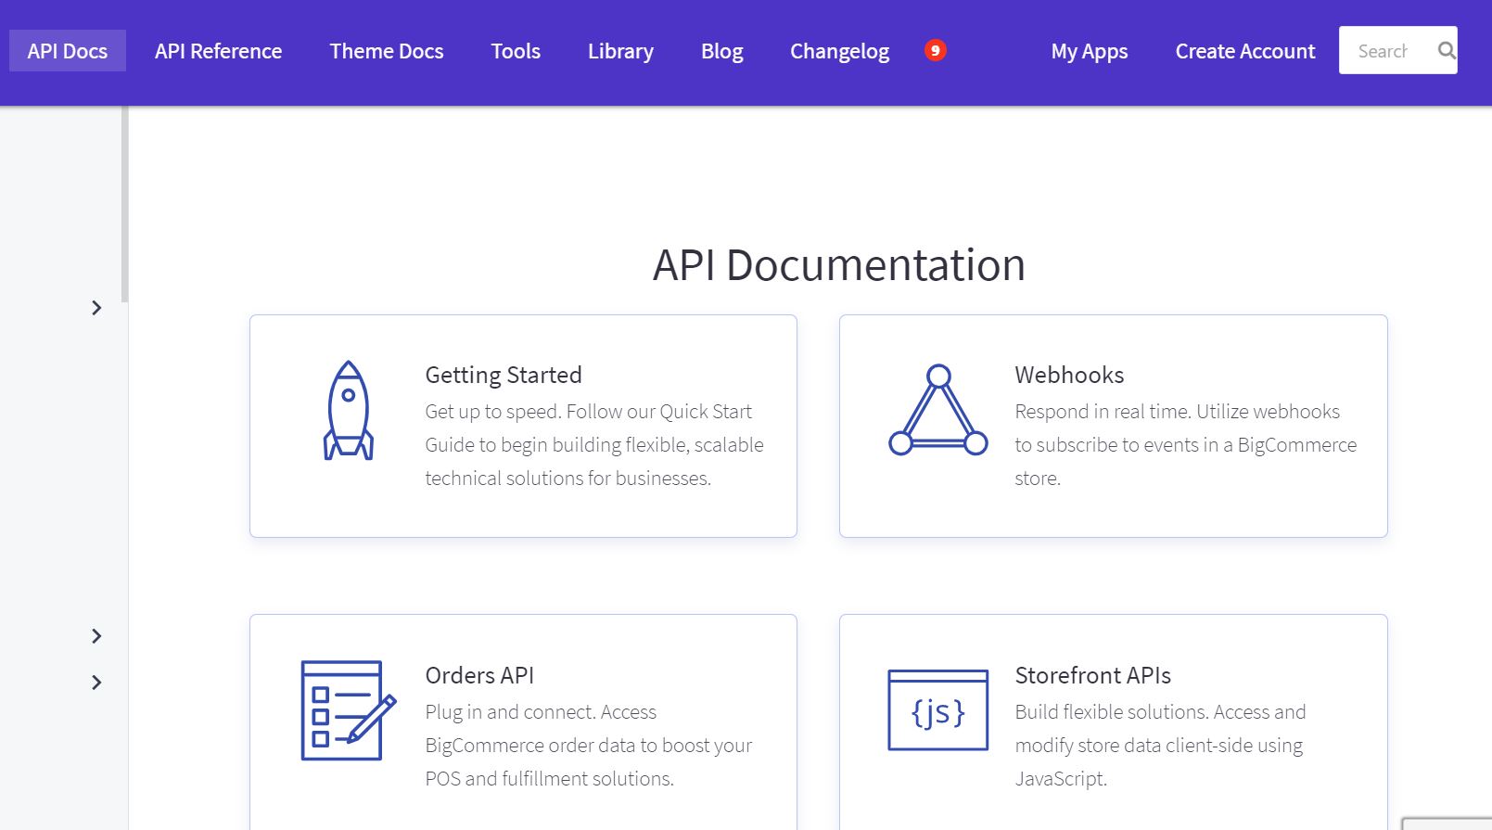This screenshot has height=830, width=1492.
Task: Click the API Documentation heading
Action: coord(839,265)
